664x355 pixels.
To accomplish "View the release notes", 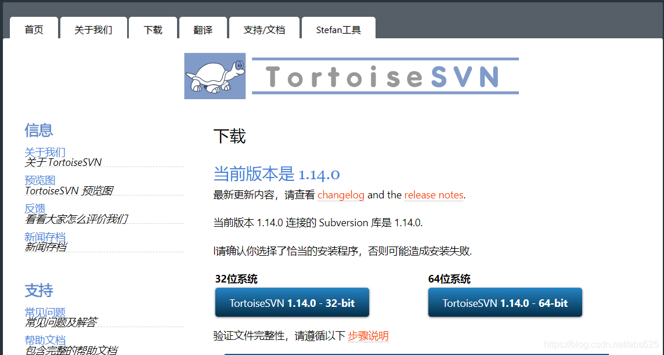I will [434, 195].
